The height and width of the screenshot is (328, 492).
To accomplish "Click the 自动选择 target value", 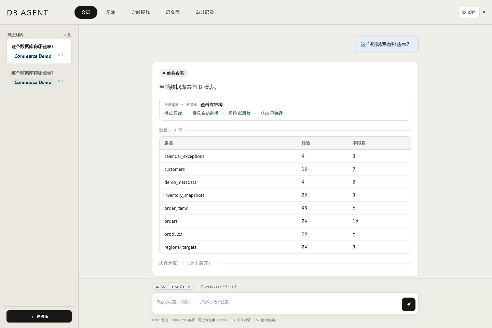I will click(210, 113).
